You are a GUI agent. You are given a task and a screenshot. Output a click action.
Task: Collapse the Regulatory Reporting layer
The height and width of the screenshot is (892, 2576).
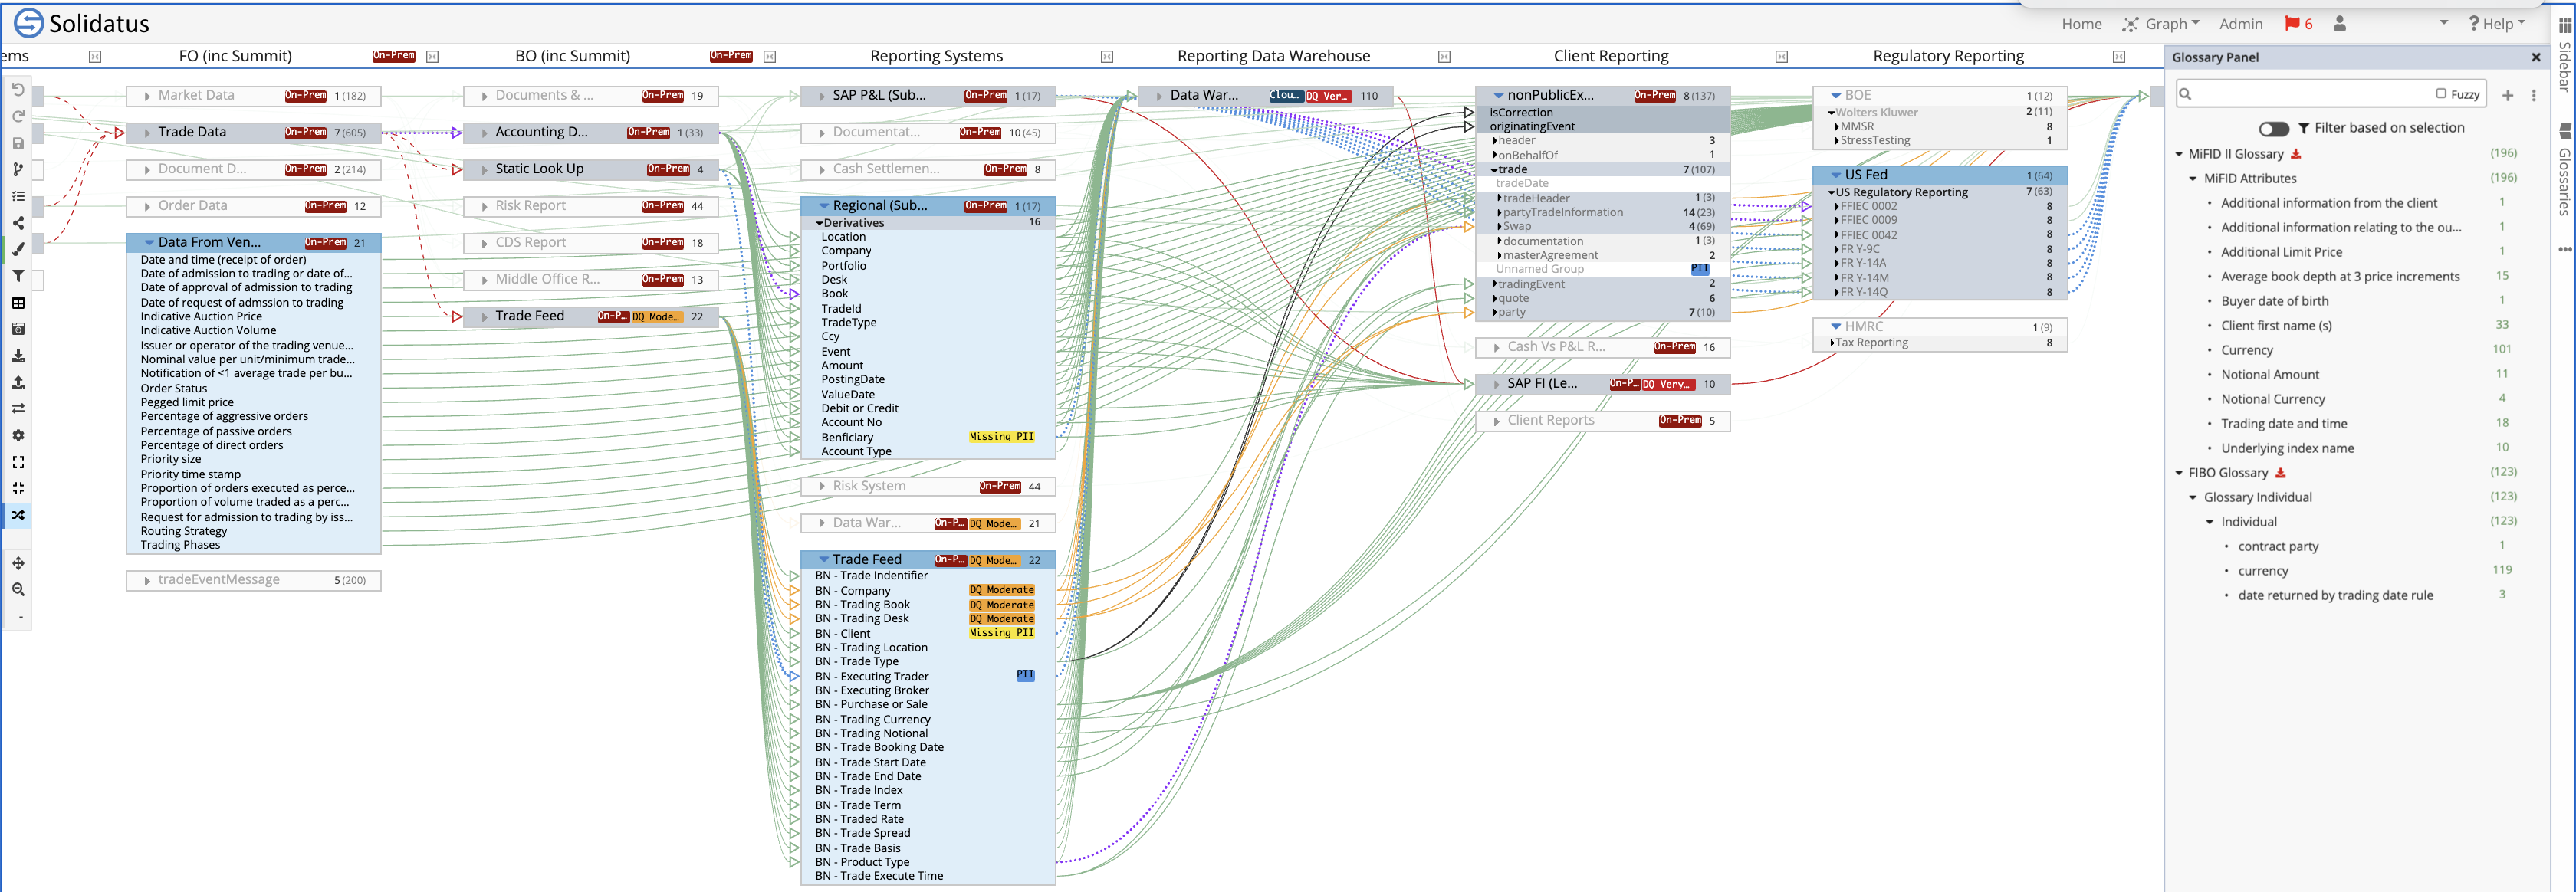click(x=2118, y=57)
